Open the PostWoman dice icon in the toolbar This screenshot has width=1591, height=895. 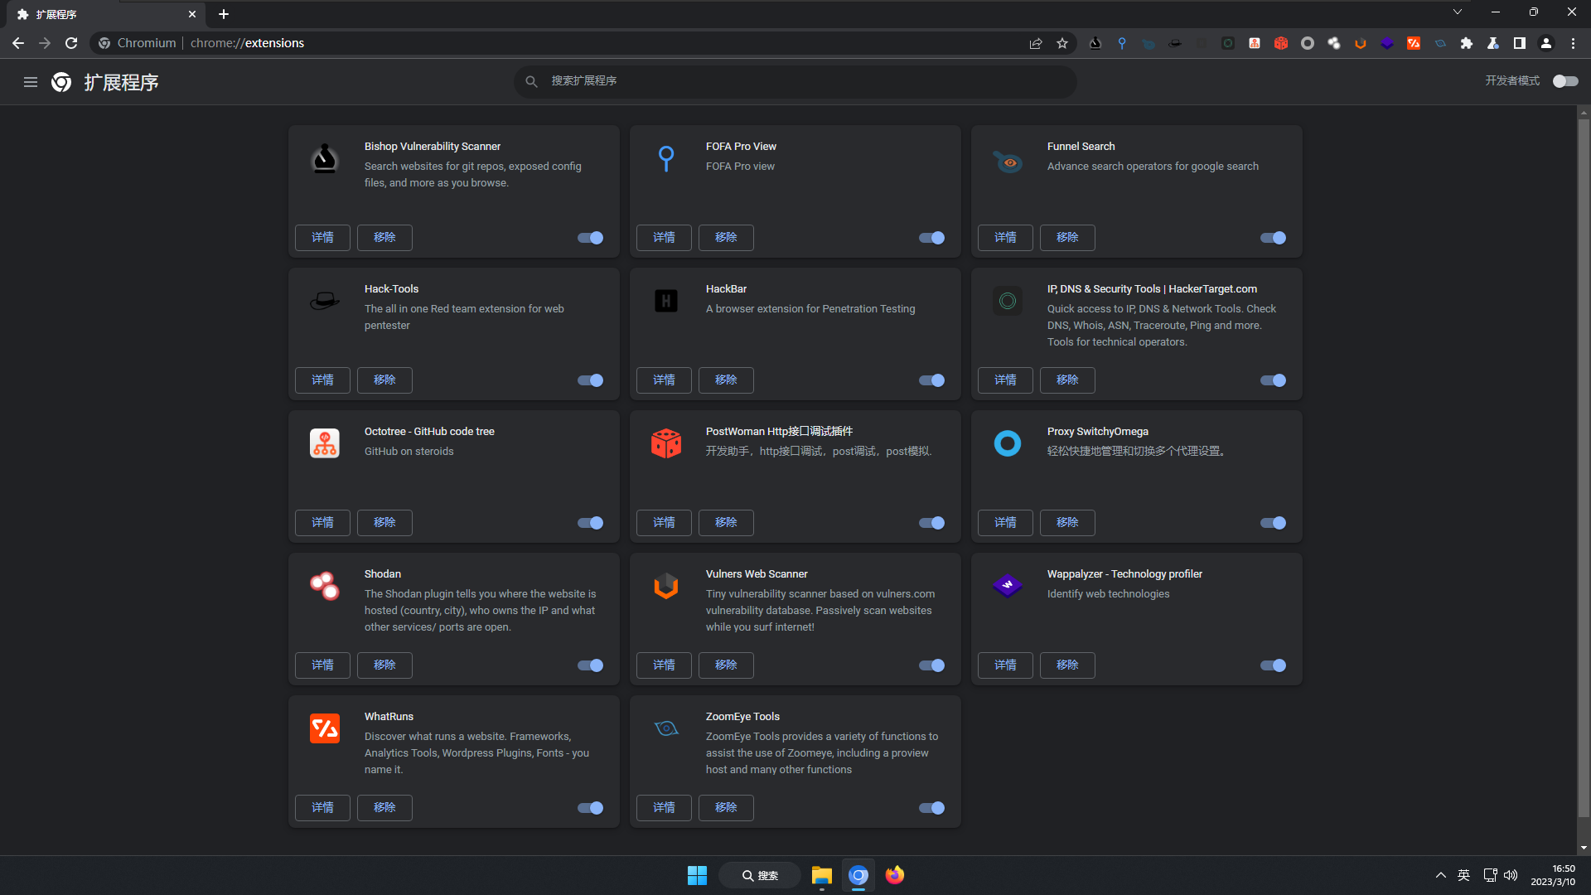coord(1281,43)
